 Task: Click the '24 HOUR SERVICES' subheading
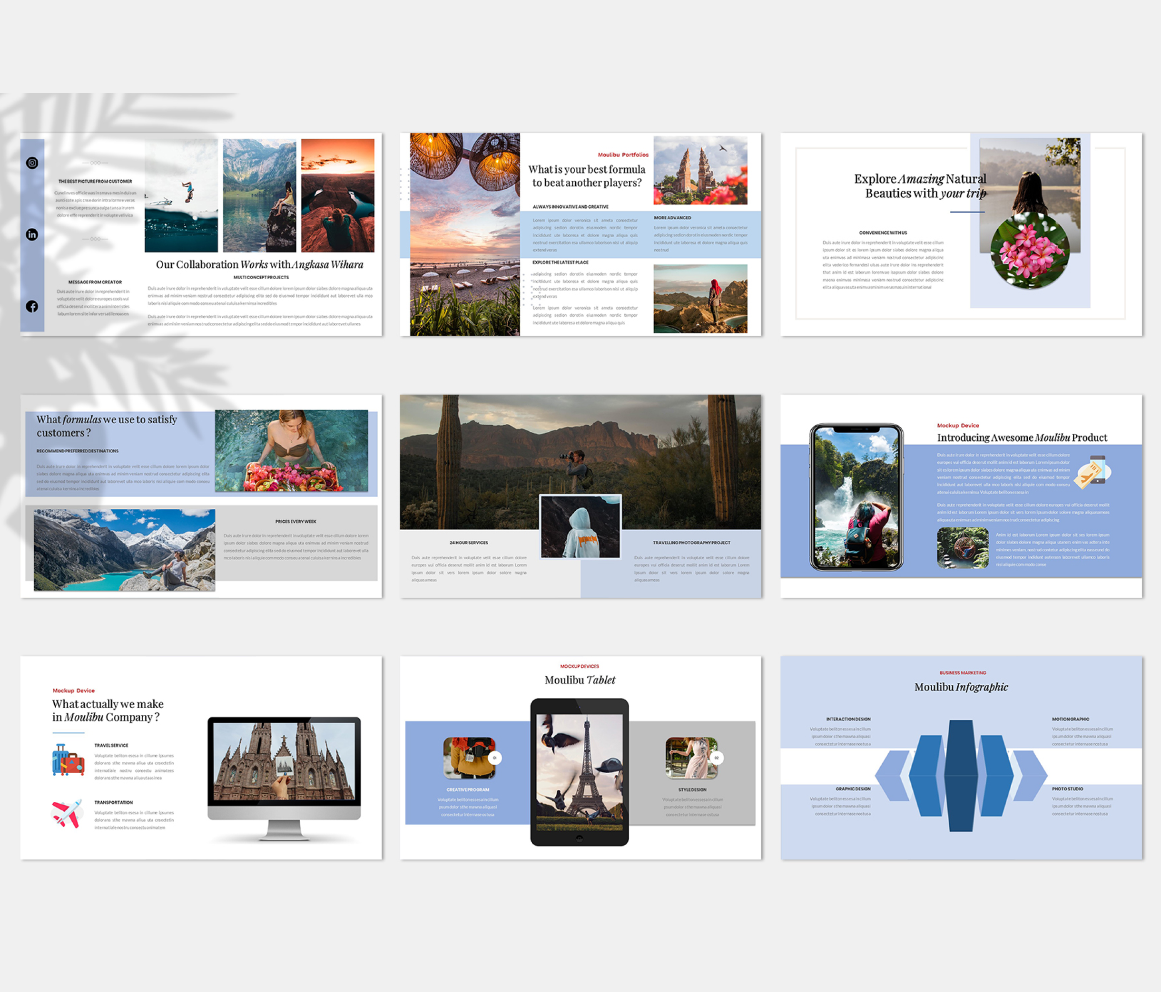click(x=469, y=543)
